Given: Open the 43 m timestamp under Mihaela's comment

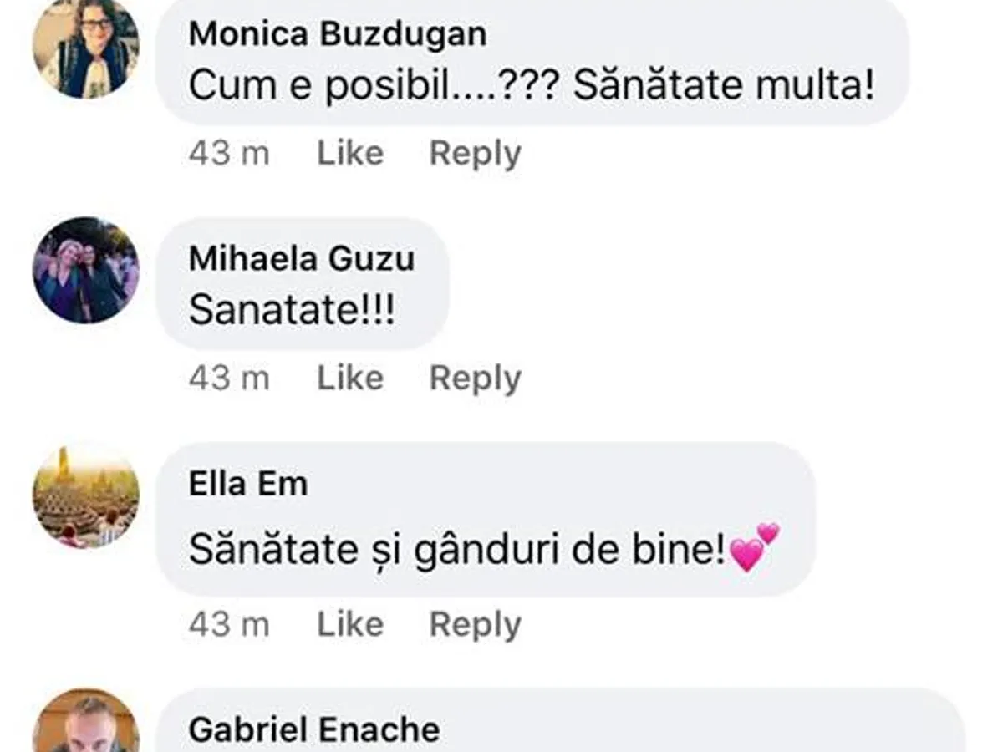Looking at the screenshot, I should [x=229, y=379].
